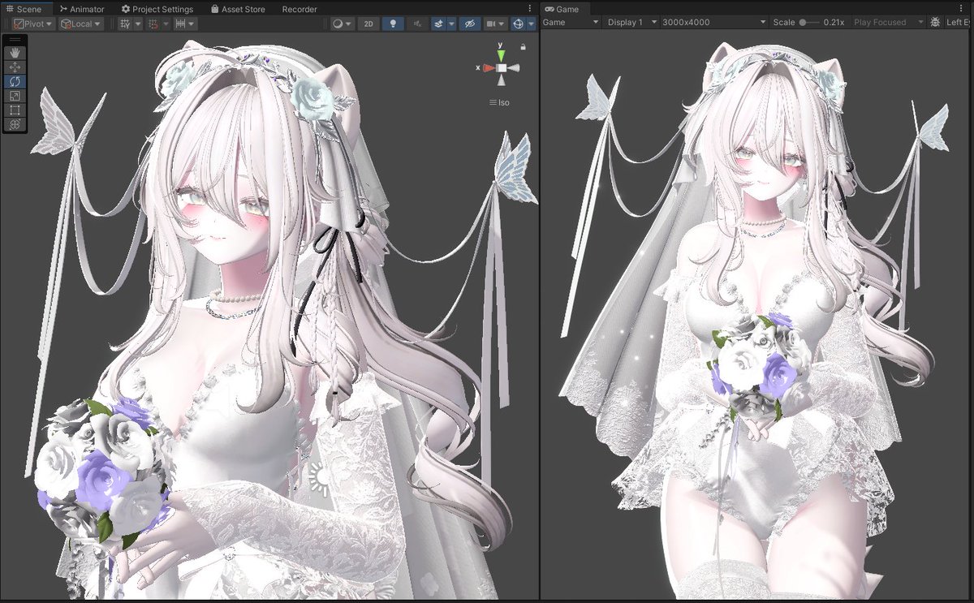The image size is (974, 603).
Task: Expand the draw mode dropdown arrow
Action: click(350, 24)
